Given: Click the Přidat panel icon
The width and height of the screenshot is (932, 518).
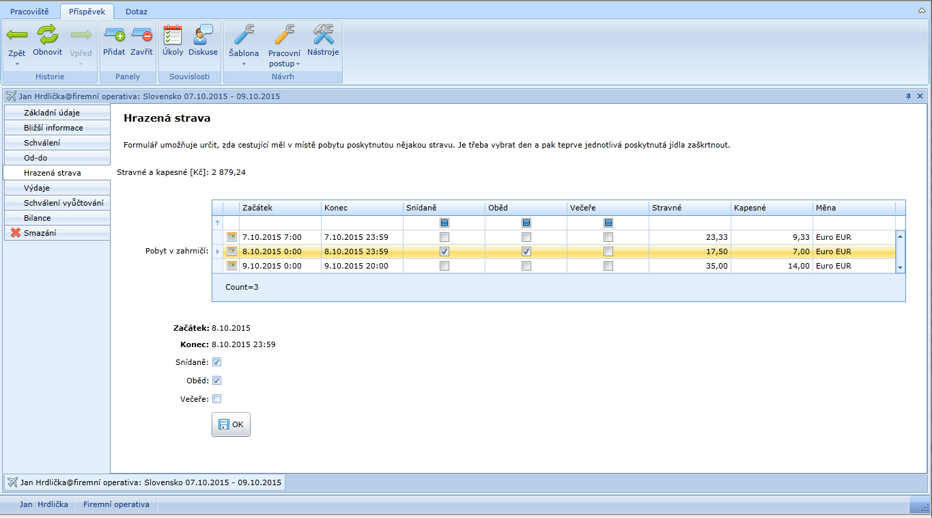Looking at the screenshot, I should pos(114,35).
